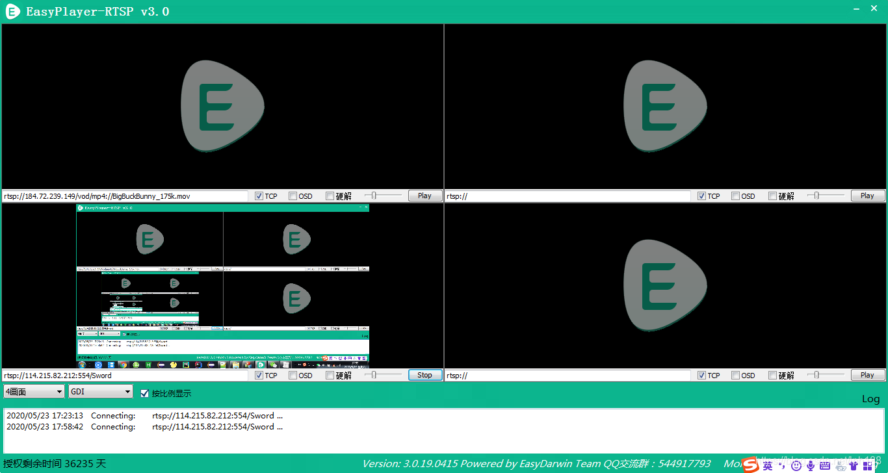Open the shirt skin icon in the IME bar

point(854,465)
